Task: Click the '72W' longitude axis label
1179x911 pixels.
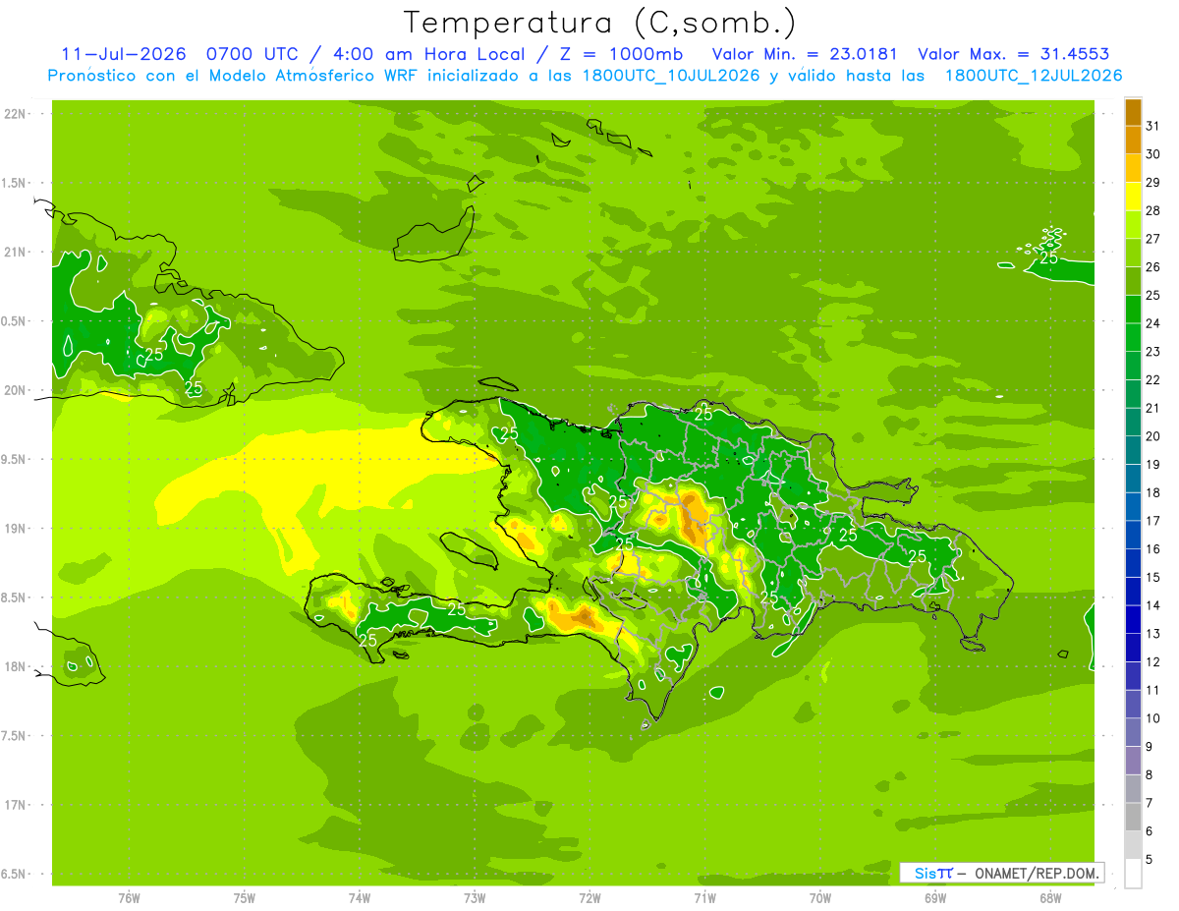Action: click(590, 897)
